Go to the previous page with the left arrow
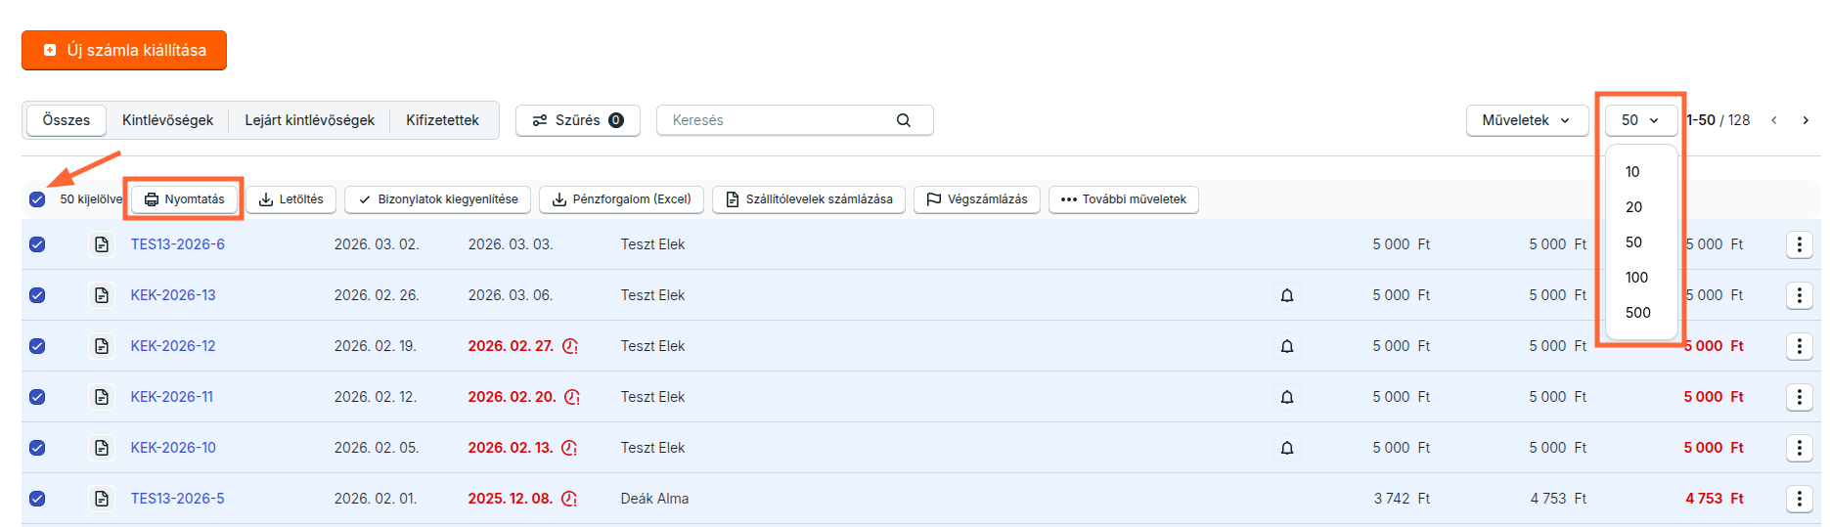1830x527 pixels. pyautogui.click(x=1773, y=120)
